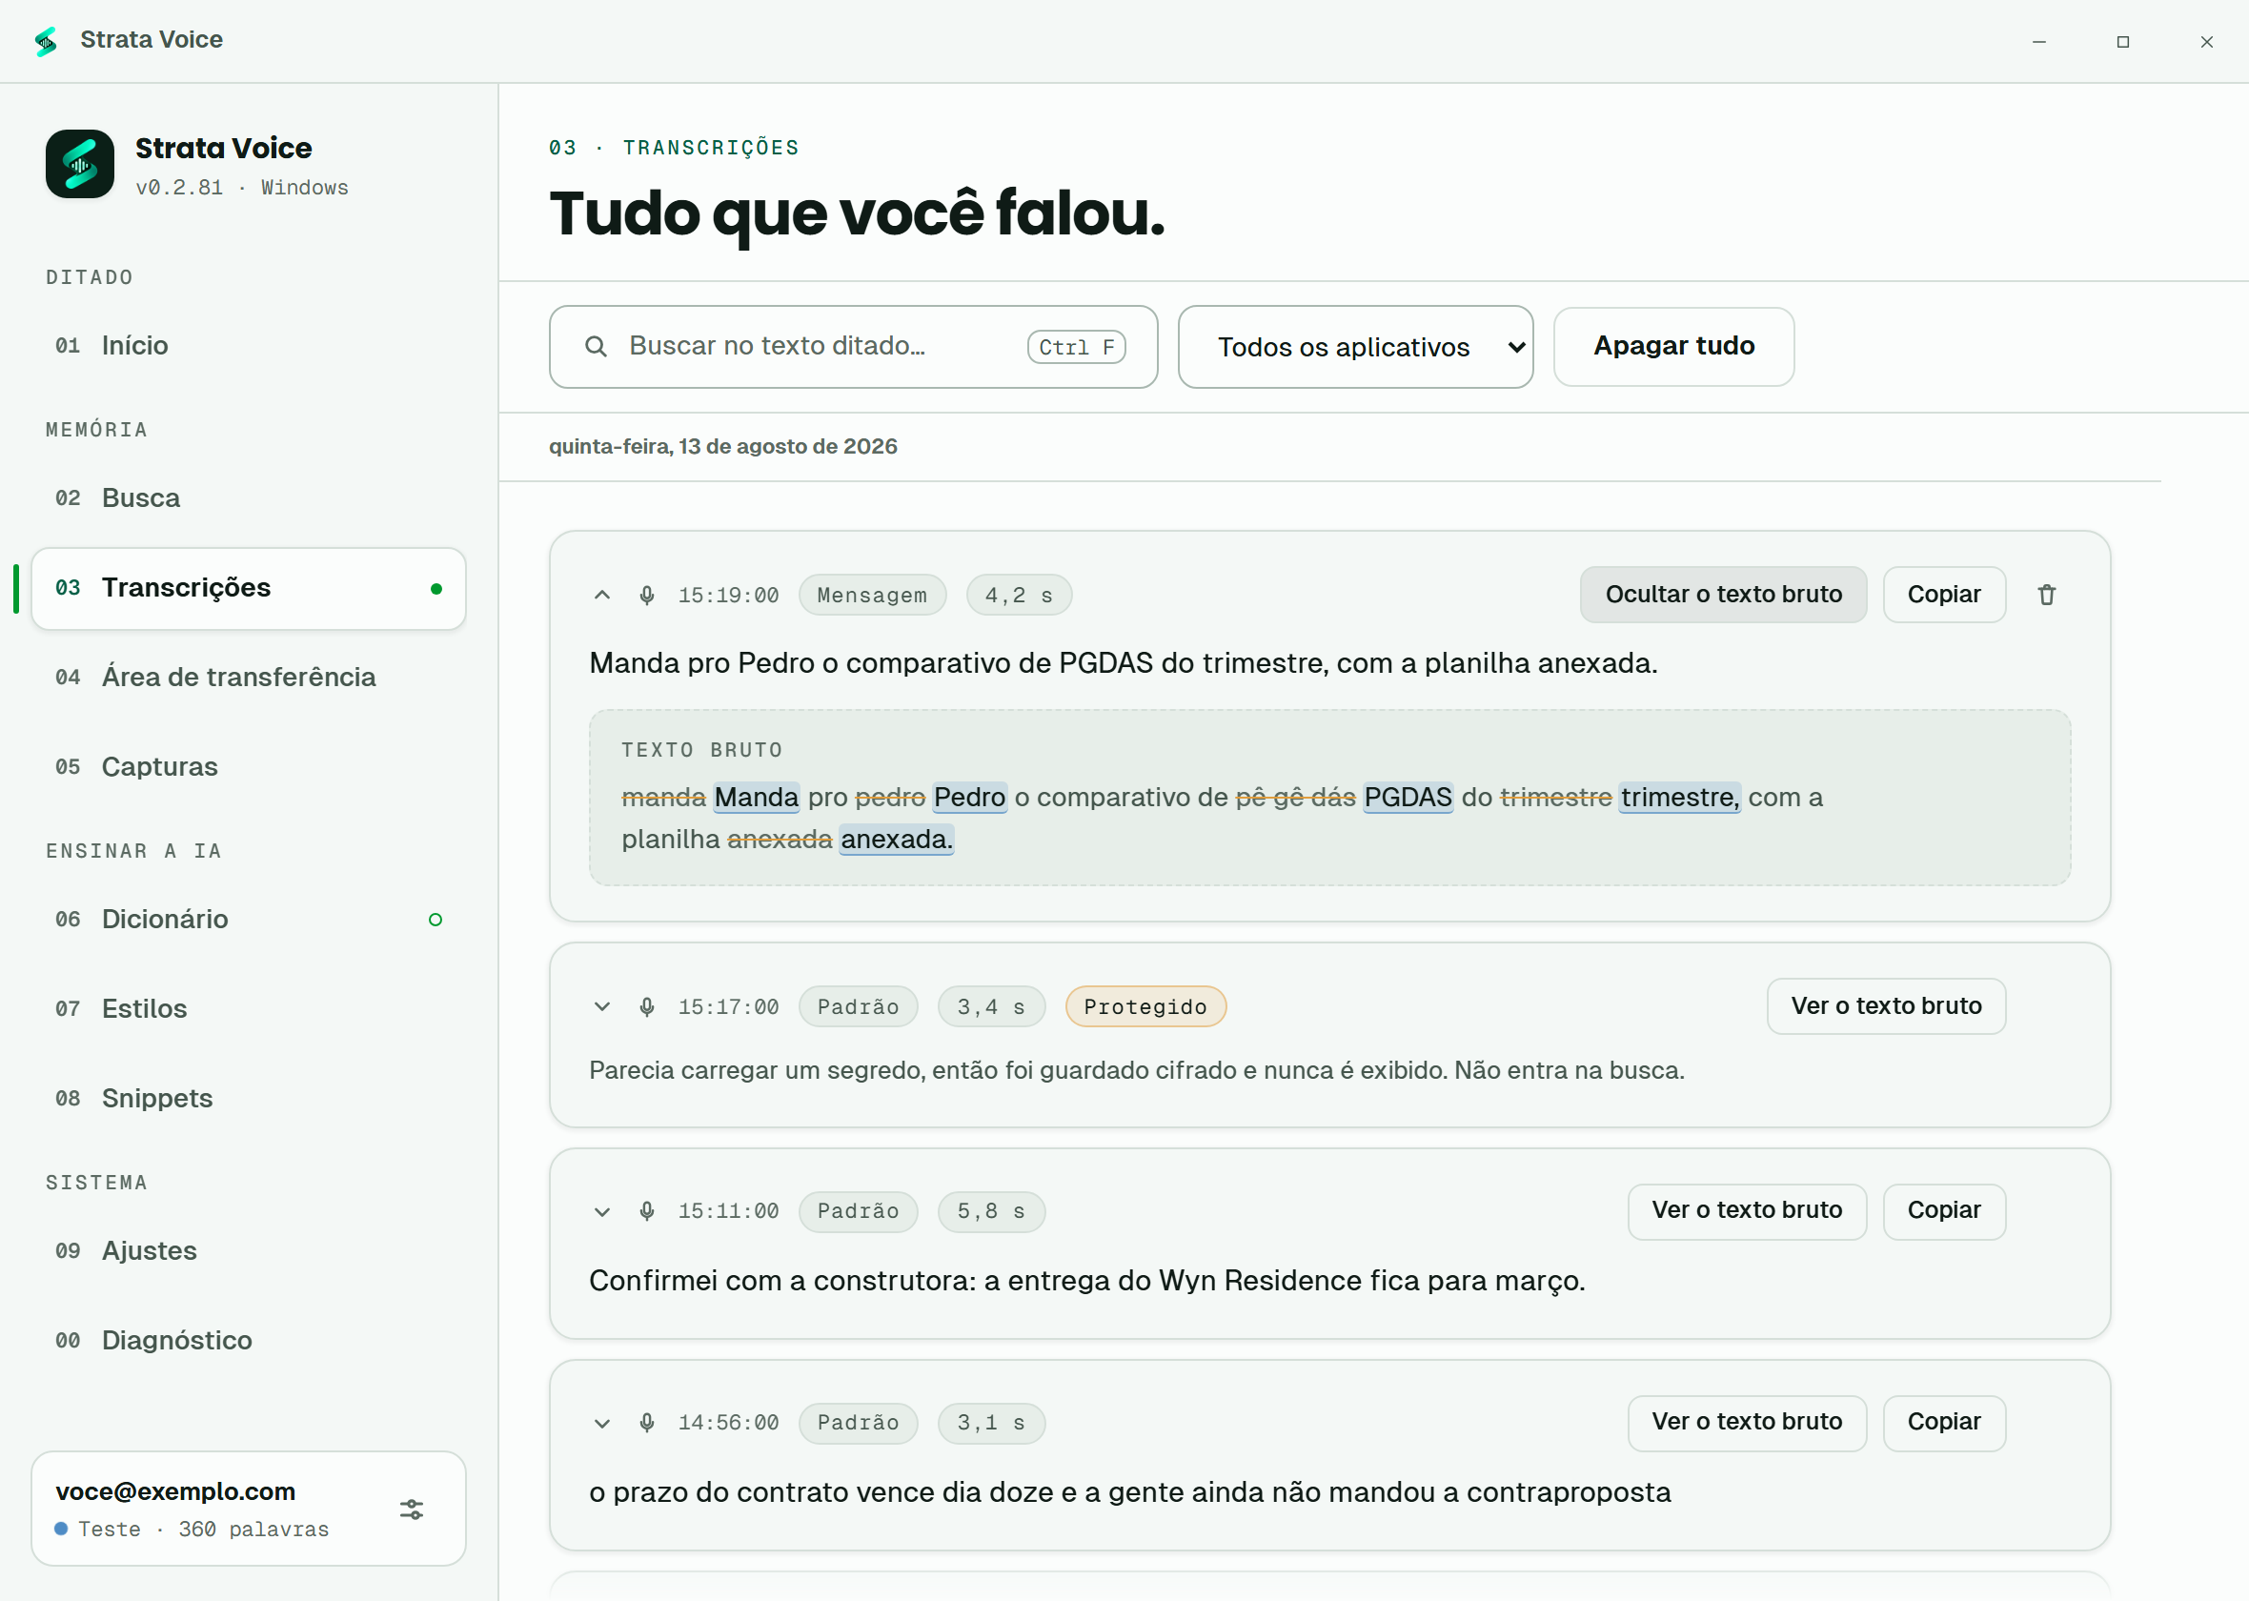The width and height of the screenshot is (2249, 1601).
Task: Show raw text for the 15:11:00 entry
Action: 1747,1210
